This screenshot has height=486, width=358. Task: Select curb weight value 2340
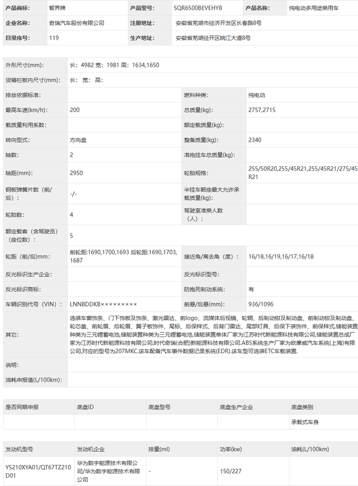[x=255, y=140]
